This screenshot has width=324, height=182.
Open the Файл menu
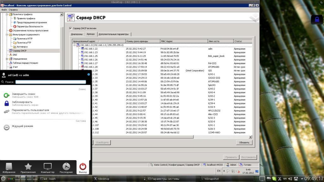pyautogui.click(x=4, y=10)
